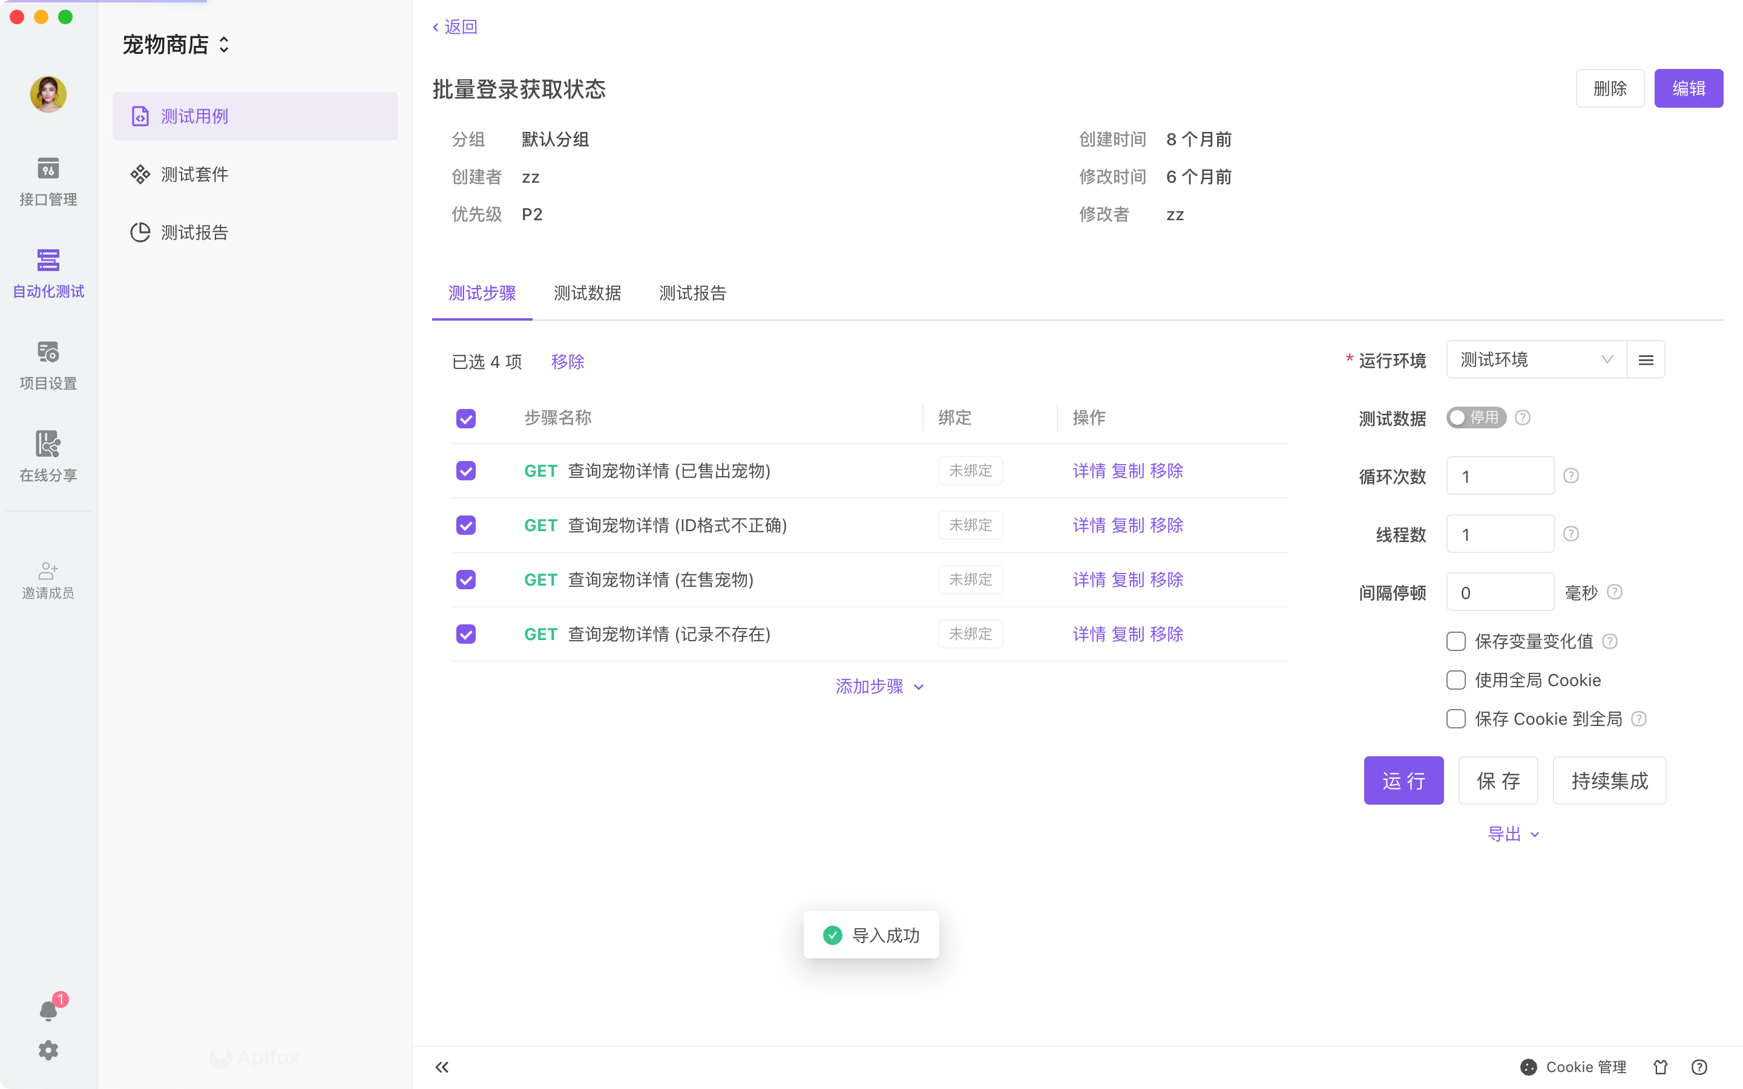
Task: Enable 保存变量变化值 checkbox
Action: click(x=1456, y=641)
